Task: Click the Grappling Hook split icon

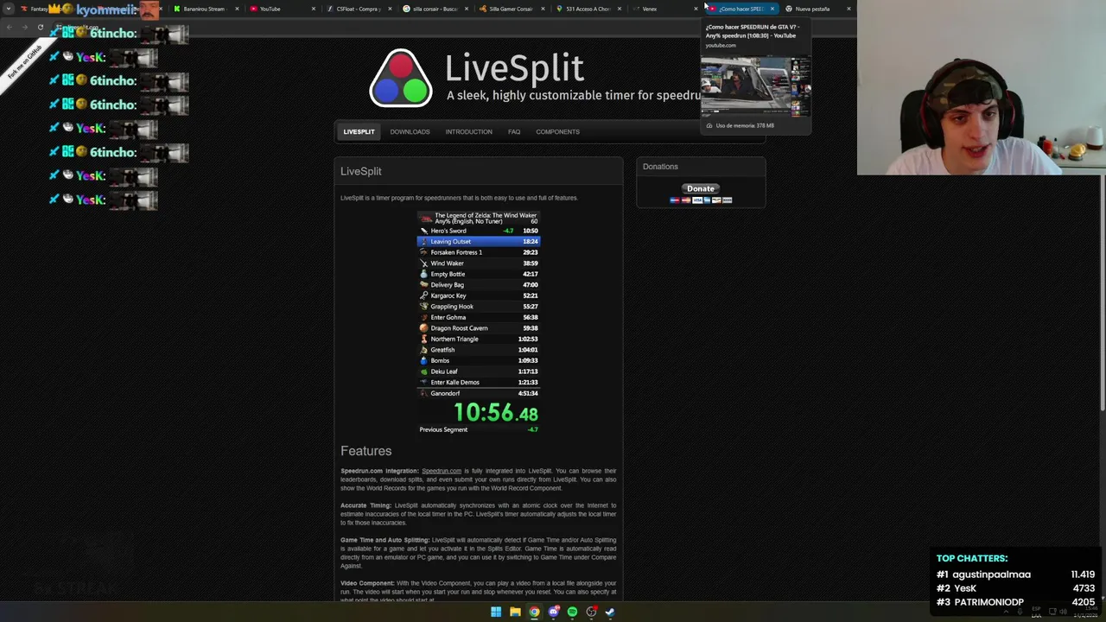Action: 423,307
